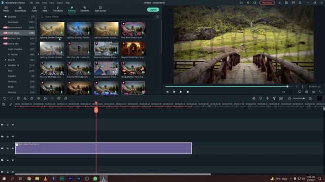Click the Search effects input field
This screenshot has height=182, width=325.
[97, 17]
